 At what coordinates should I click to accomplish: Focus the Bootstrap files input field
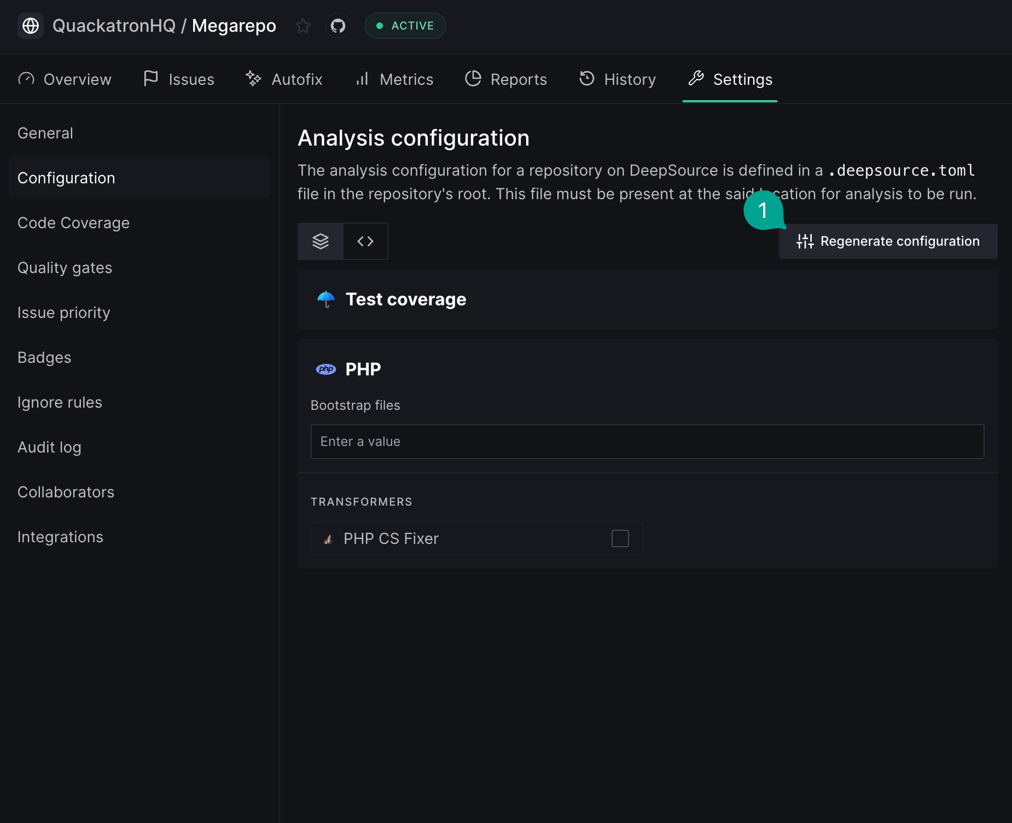click(x=647, y=442)
